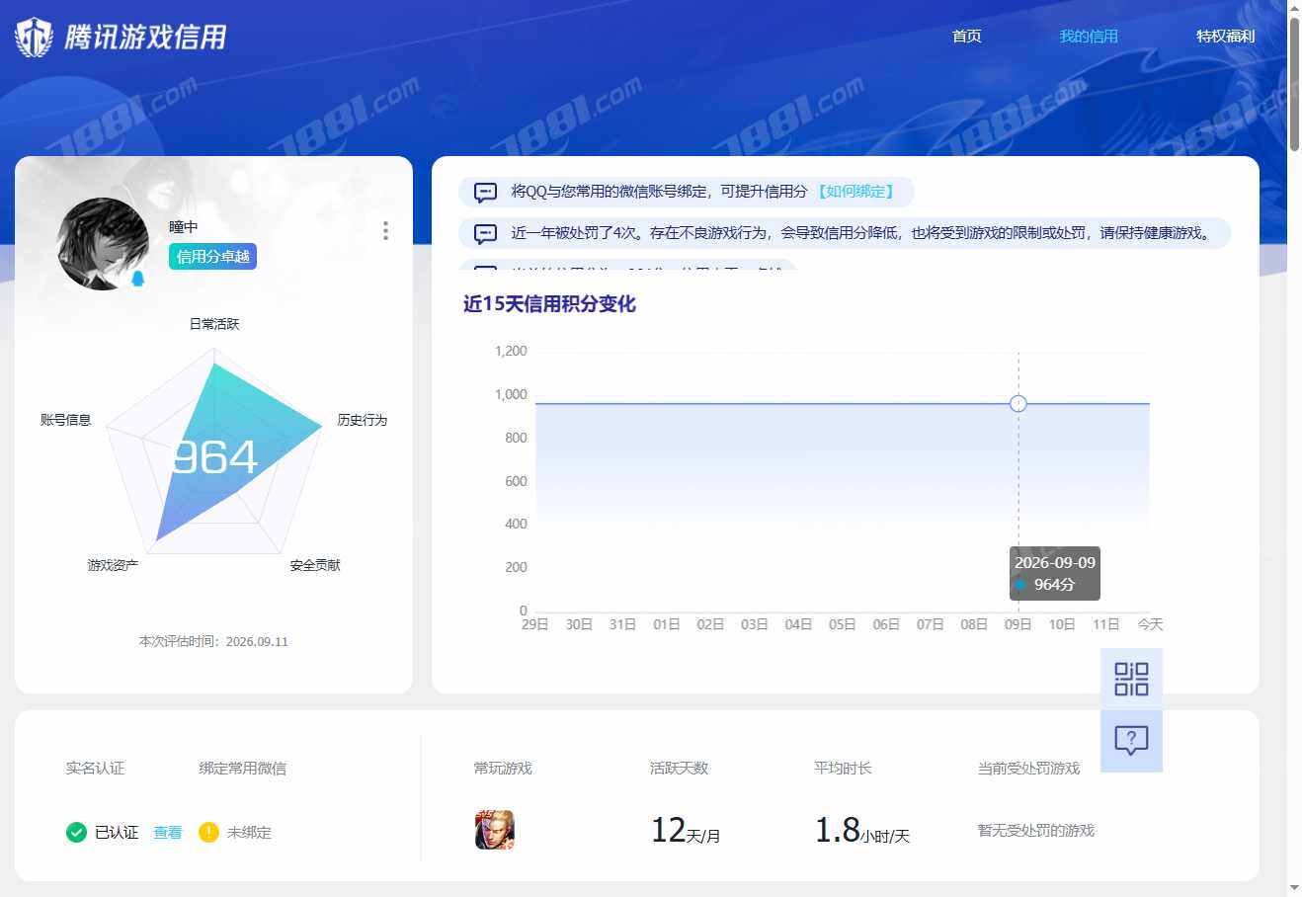Click the 信用分卓越 badge
The width and height of the screenshot is (1302, 897).
click(212, 257)
